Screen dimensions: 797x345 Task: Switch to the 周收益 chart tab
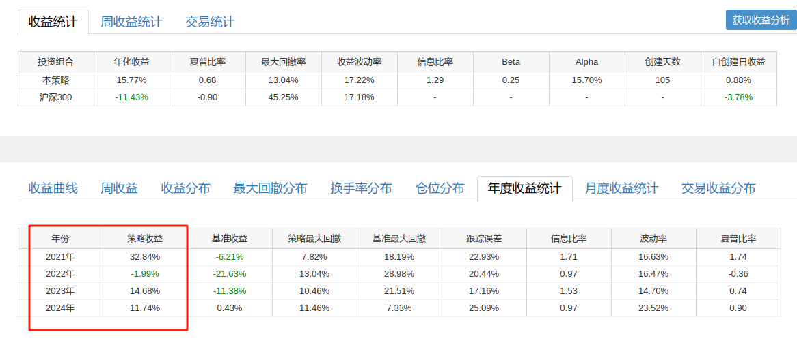(x=119, y=188)
